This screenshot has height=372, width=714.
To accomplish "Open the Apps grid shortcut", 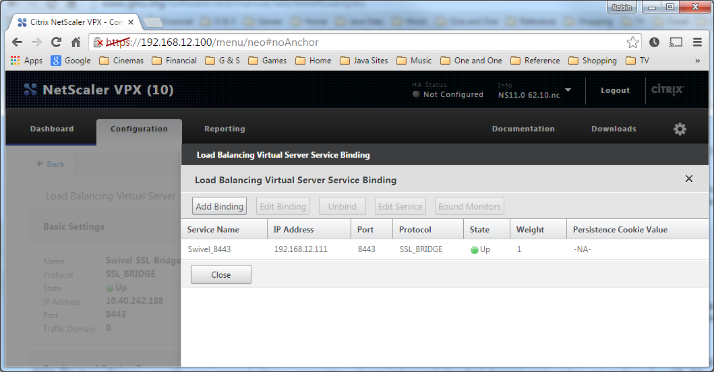I will point(26,61).
